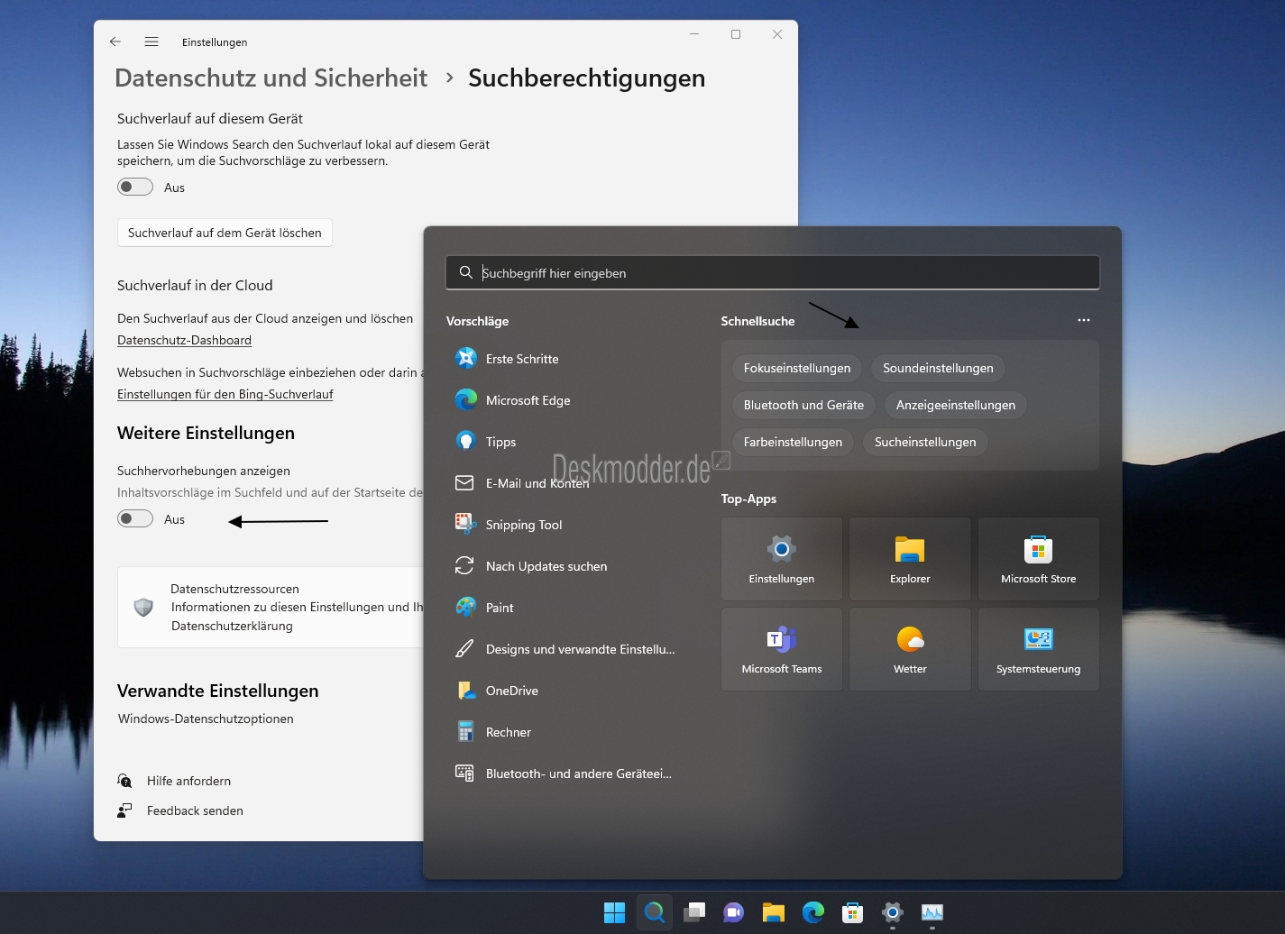Open Task View on the taskbar
The image size is (1285, 934).
pyautogui.click(x=694, y=912)
